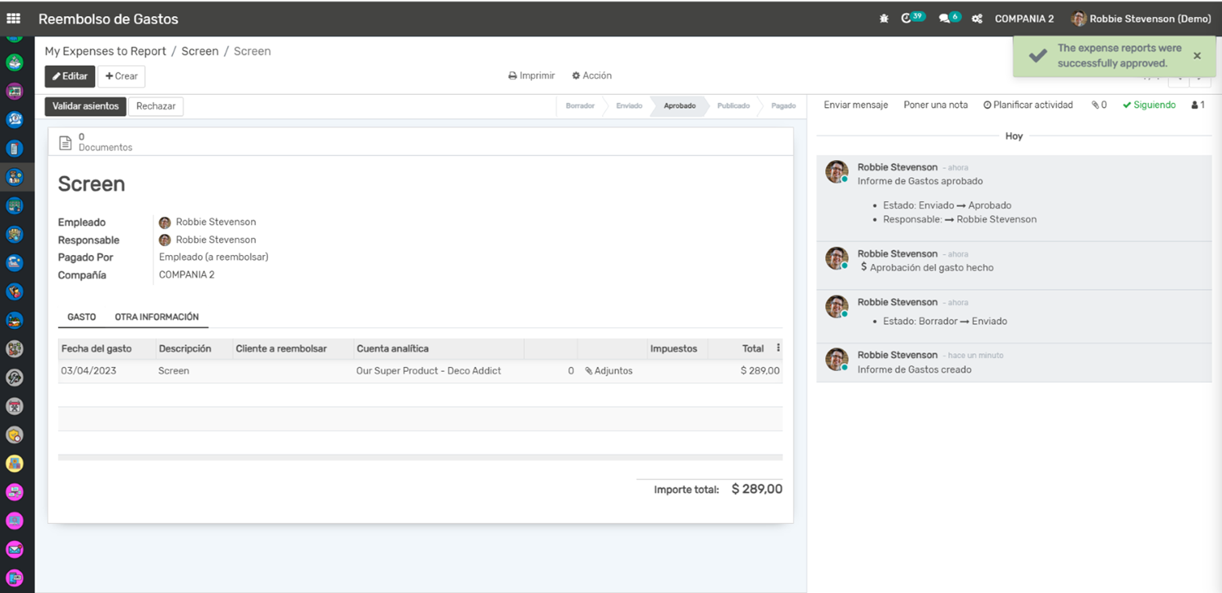This screenshot has width=1222, height=593.
Task: Dismiss the expense reports approved notification
Action: click(1196, 56)
